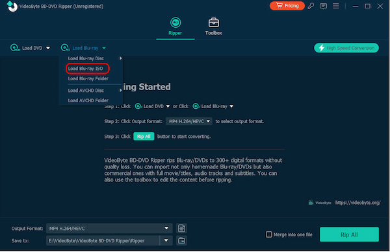Switch to the Toolbox tab
The width and height of the screenshot is (390, 252).
214,27
